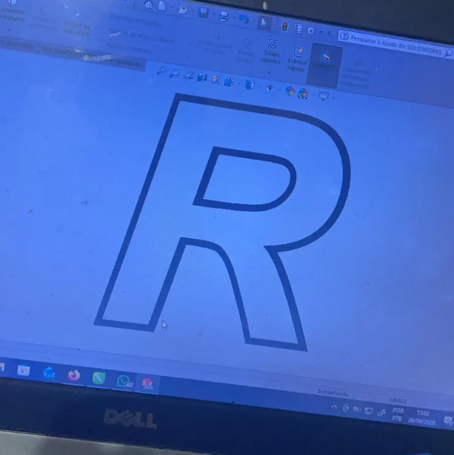
Task: Create a new document icon
Action: click(162, 6)
